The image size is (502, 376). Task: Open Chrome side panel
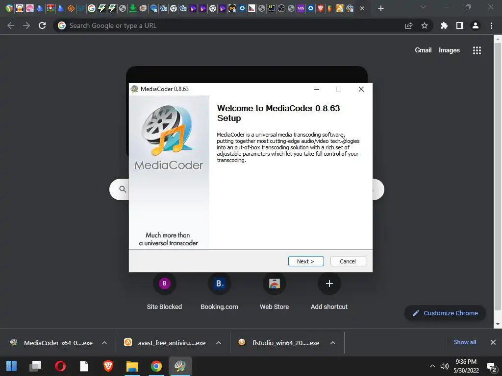[x=460, y=25]
